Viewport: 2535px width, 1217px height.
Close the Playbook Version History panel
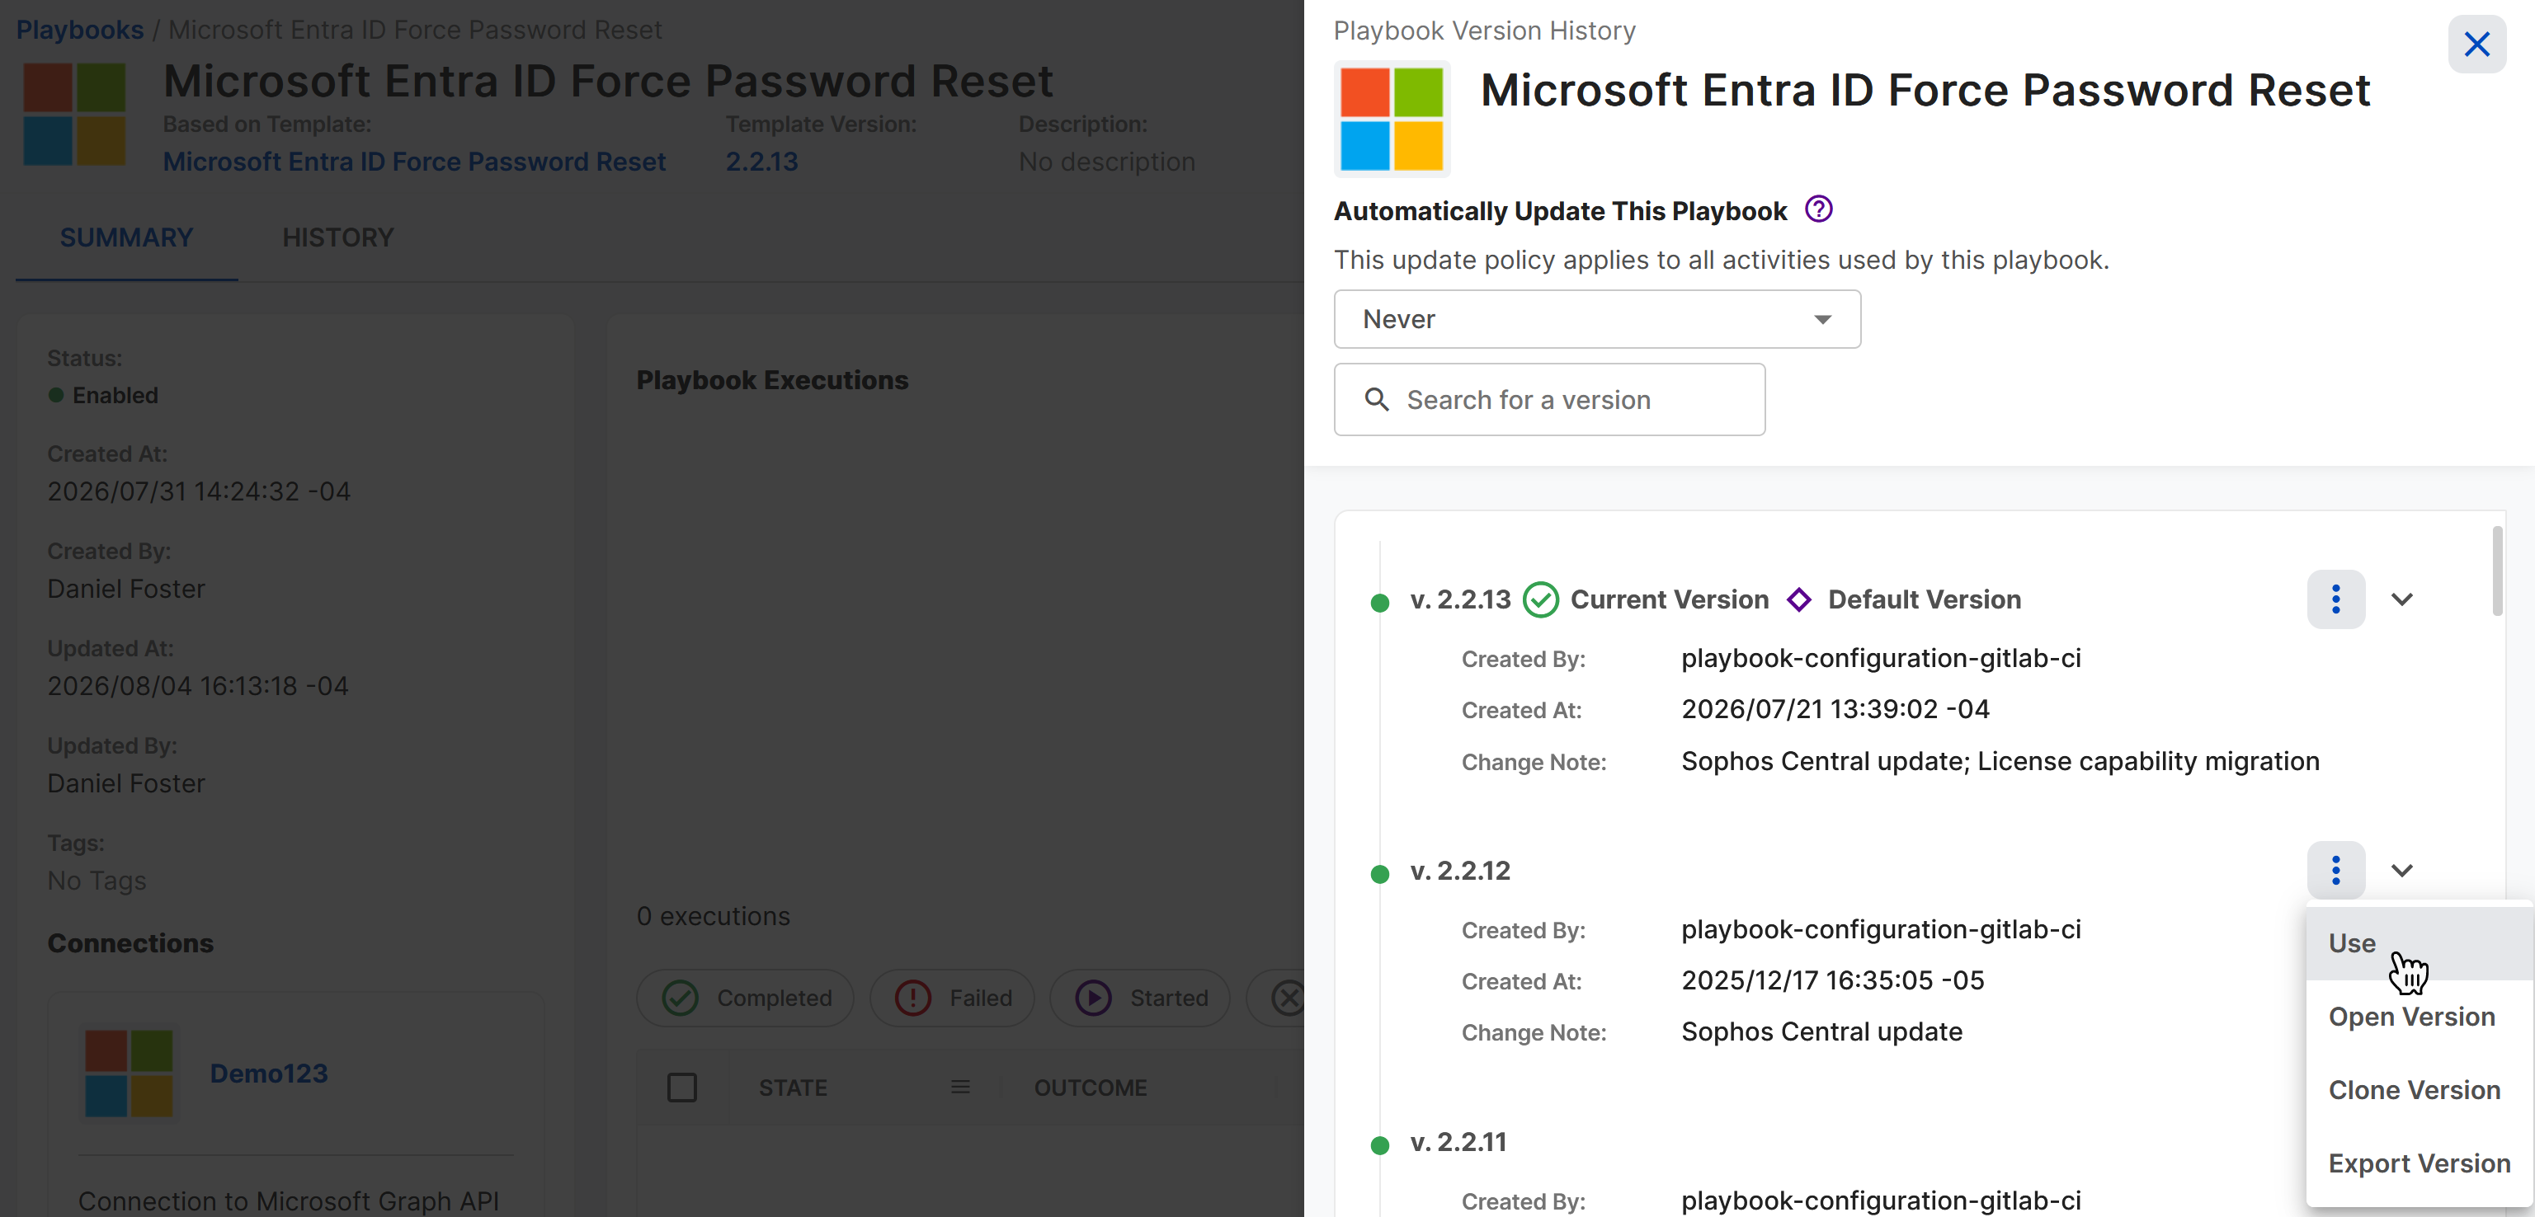(x=2476, y=45)
